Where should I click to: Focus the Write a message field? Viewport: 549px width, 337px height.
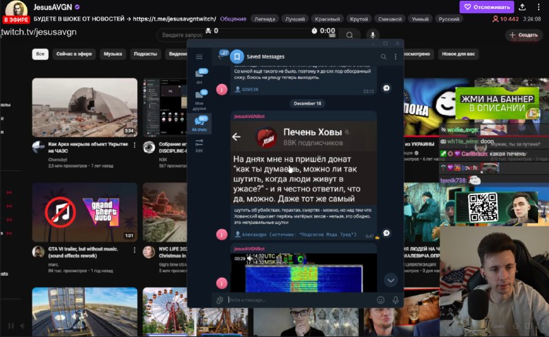pos(301,300)
